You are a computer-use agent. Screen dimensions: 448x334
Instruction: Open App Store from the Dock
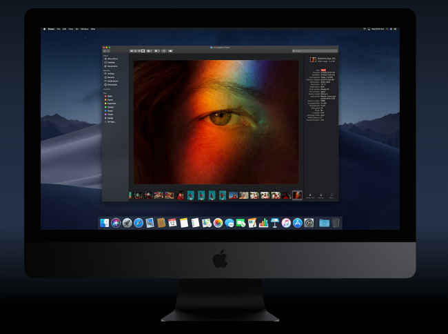pos(298,223)
